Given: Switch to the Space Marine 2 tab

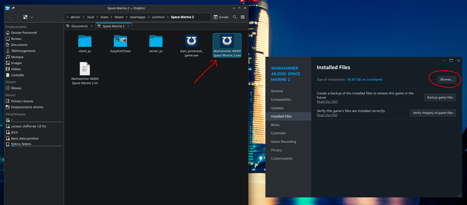Looking at the screenshot, I should tap(113, 26).
